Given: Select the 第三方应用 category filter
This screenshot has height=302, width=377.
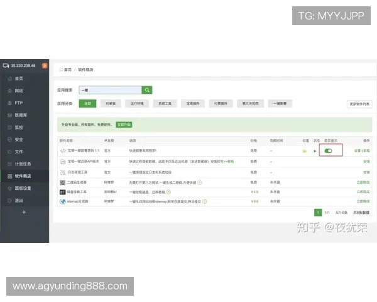Looking at the screenshot, I should (x=250, y=104).
